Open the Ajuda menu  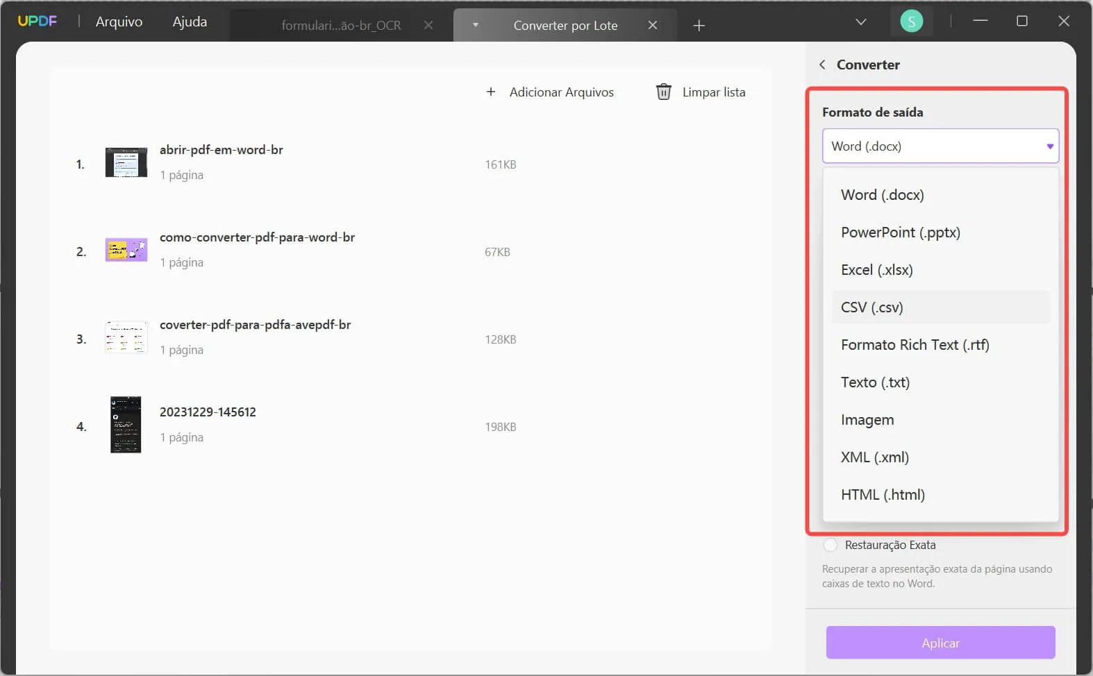pyautogui.click(x=190, y=22)
